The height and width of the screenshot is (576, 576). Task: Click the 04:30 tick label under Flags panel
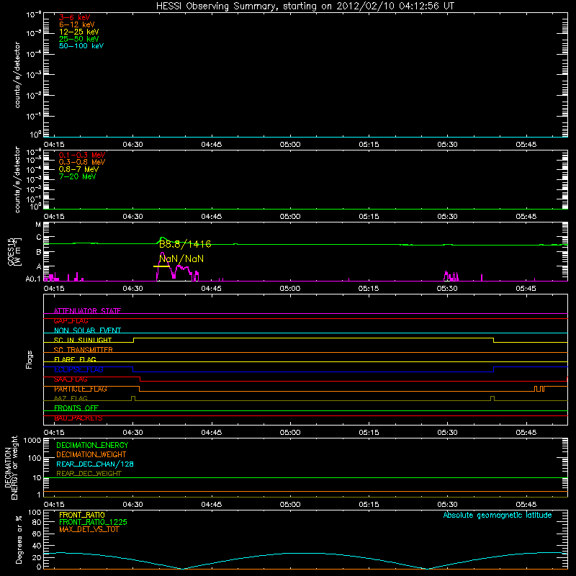132,433
